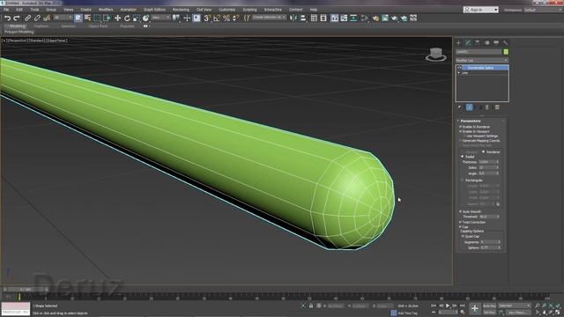Toggle the Angle Snap icon
The image size is (564, 317).
click(x=217, y=18)
